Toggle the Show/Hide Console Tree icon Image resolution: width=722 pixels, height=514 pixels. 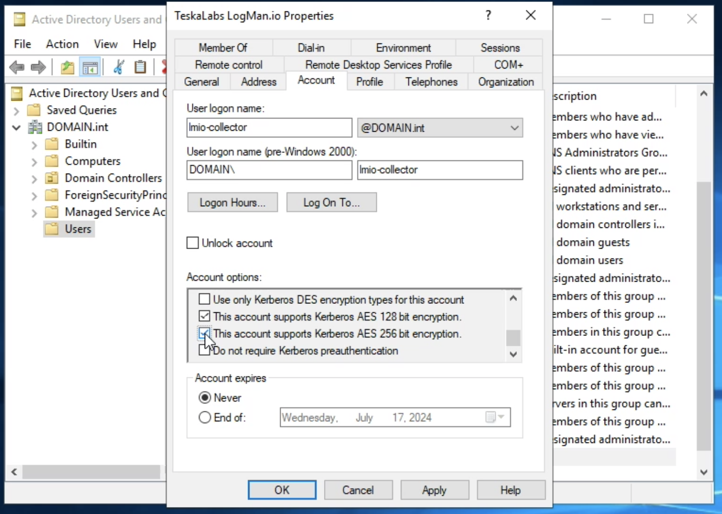(x=90, y=68)
